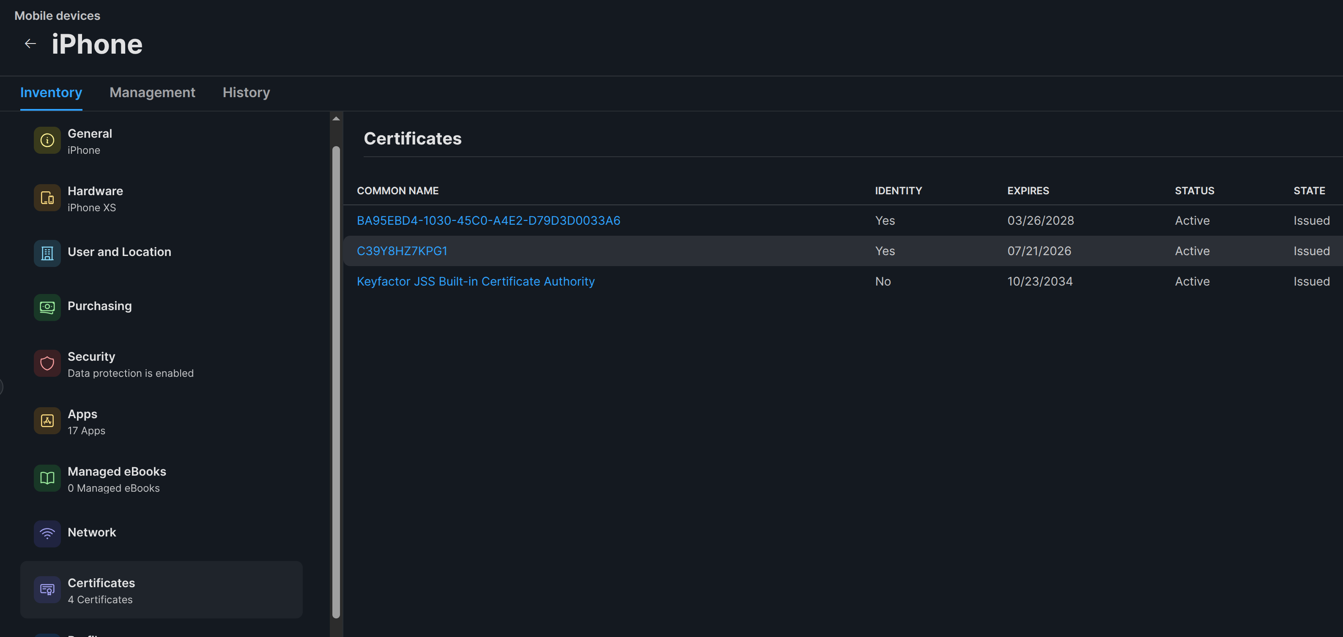Click the Hardware device icon
This screenshot has width=1343, height=637.
tap(47, 198)
